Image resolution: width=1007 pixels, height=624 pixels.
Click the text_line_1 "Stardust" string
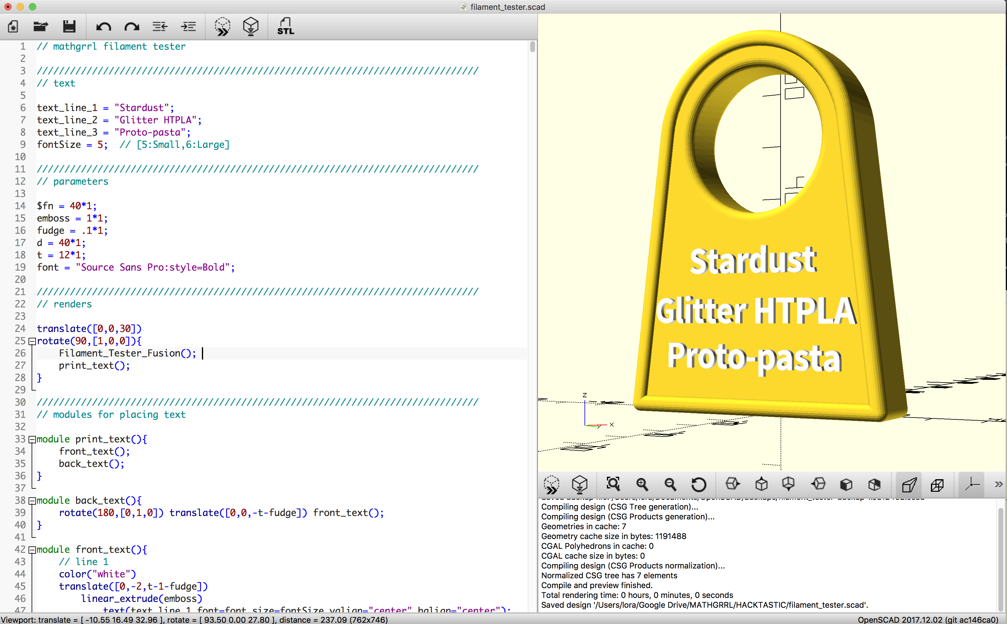(141, 108)
